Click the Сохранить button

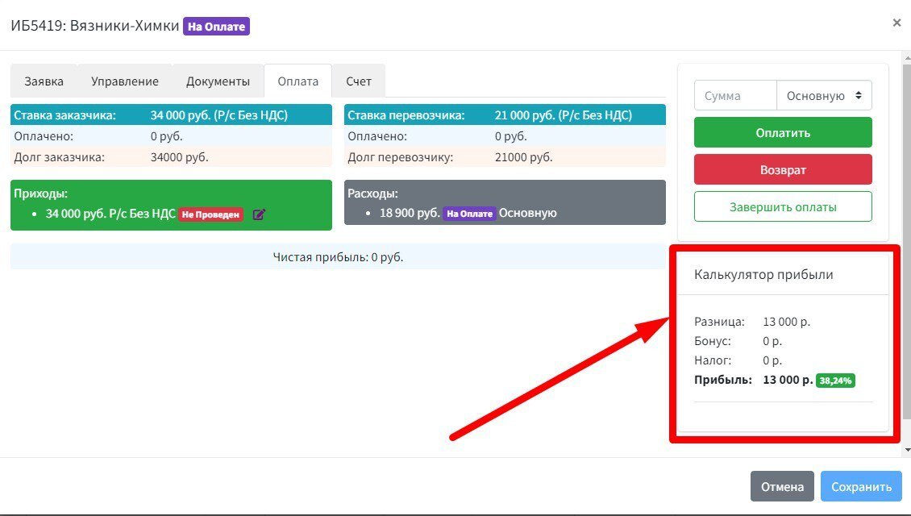pyautogui.click(x=861, y=486)
